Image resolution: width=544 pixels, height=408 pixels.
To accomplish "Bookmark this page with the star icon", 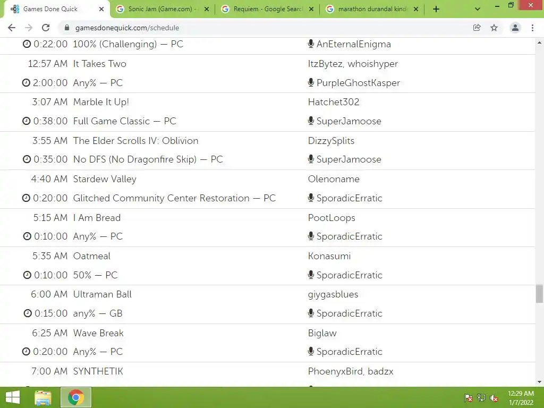I will point(494,28).
